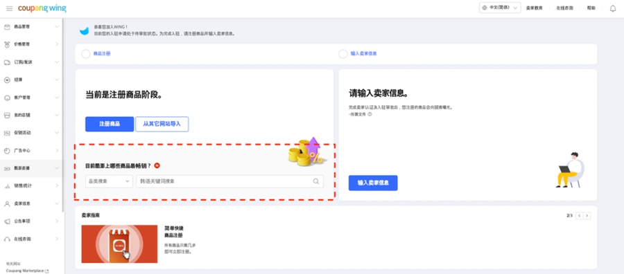The width and height of the screenshot is (624, 274).
Task: Click the 订购/配送 truck icon in sidebar
Action: coord(7,62)
